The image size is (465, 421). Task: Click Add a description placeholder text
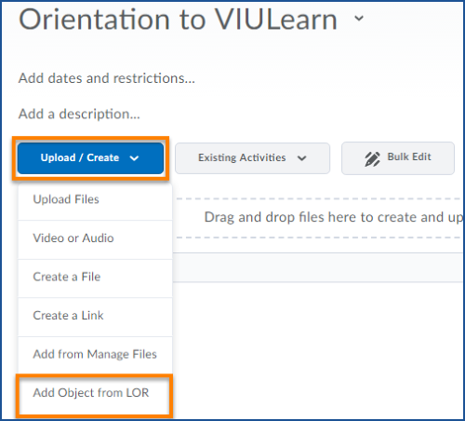click(x=79, y=114)
